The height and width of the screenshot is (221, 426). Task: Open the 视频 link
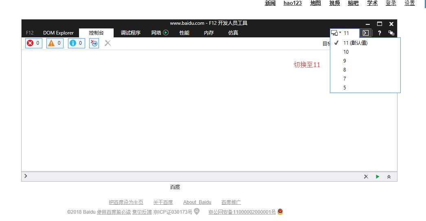[x=334, y=3]
